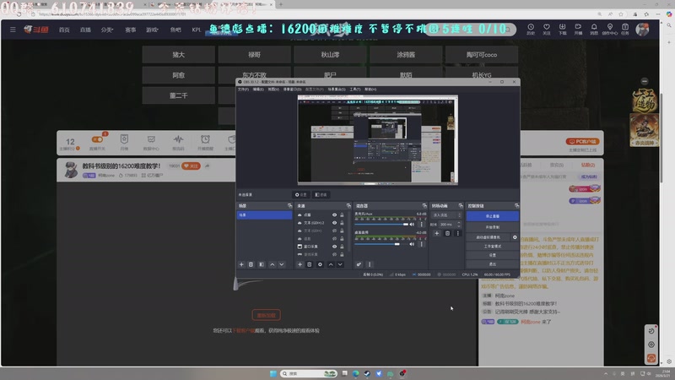This screenshot has height=380, width=675.
Task: Toggle lock on first source row
Action: (343, 214)
